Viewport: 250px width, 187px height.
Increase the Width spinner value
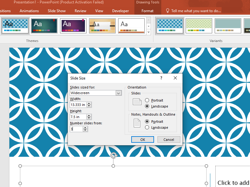pyautogui.click(x=89, y=103)
